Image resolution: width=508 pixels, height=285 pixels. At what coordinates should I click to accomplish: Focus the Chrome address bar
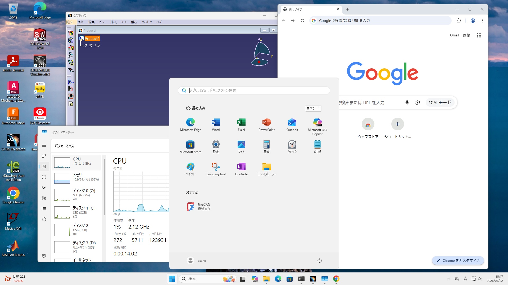pos(381,21)
